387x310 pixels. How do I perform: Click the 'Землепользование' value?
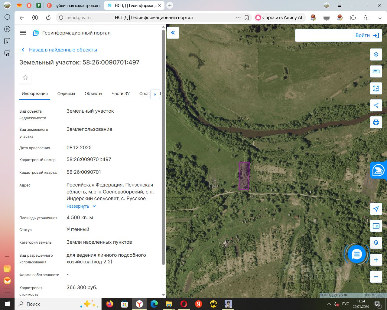click(x=89, y=129)
